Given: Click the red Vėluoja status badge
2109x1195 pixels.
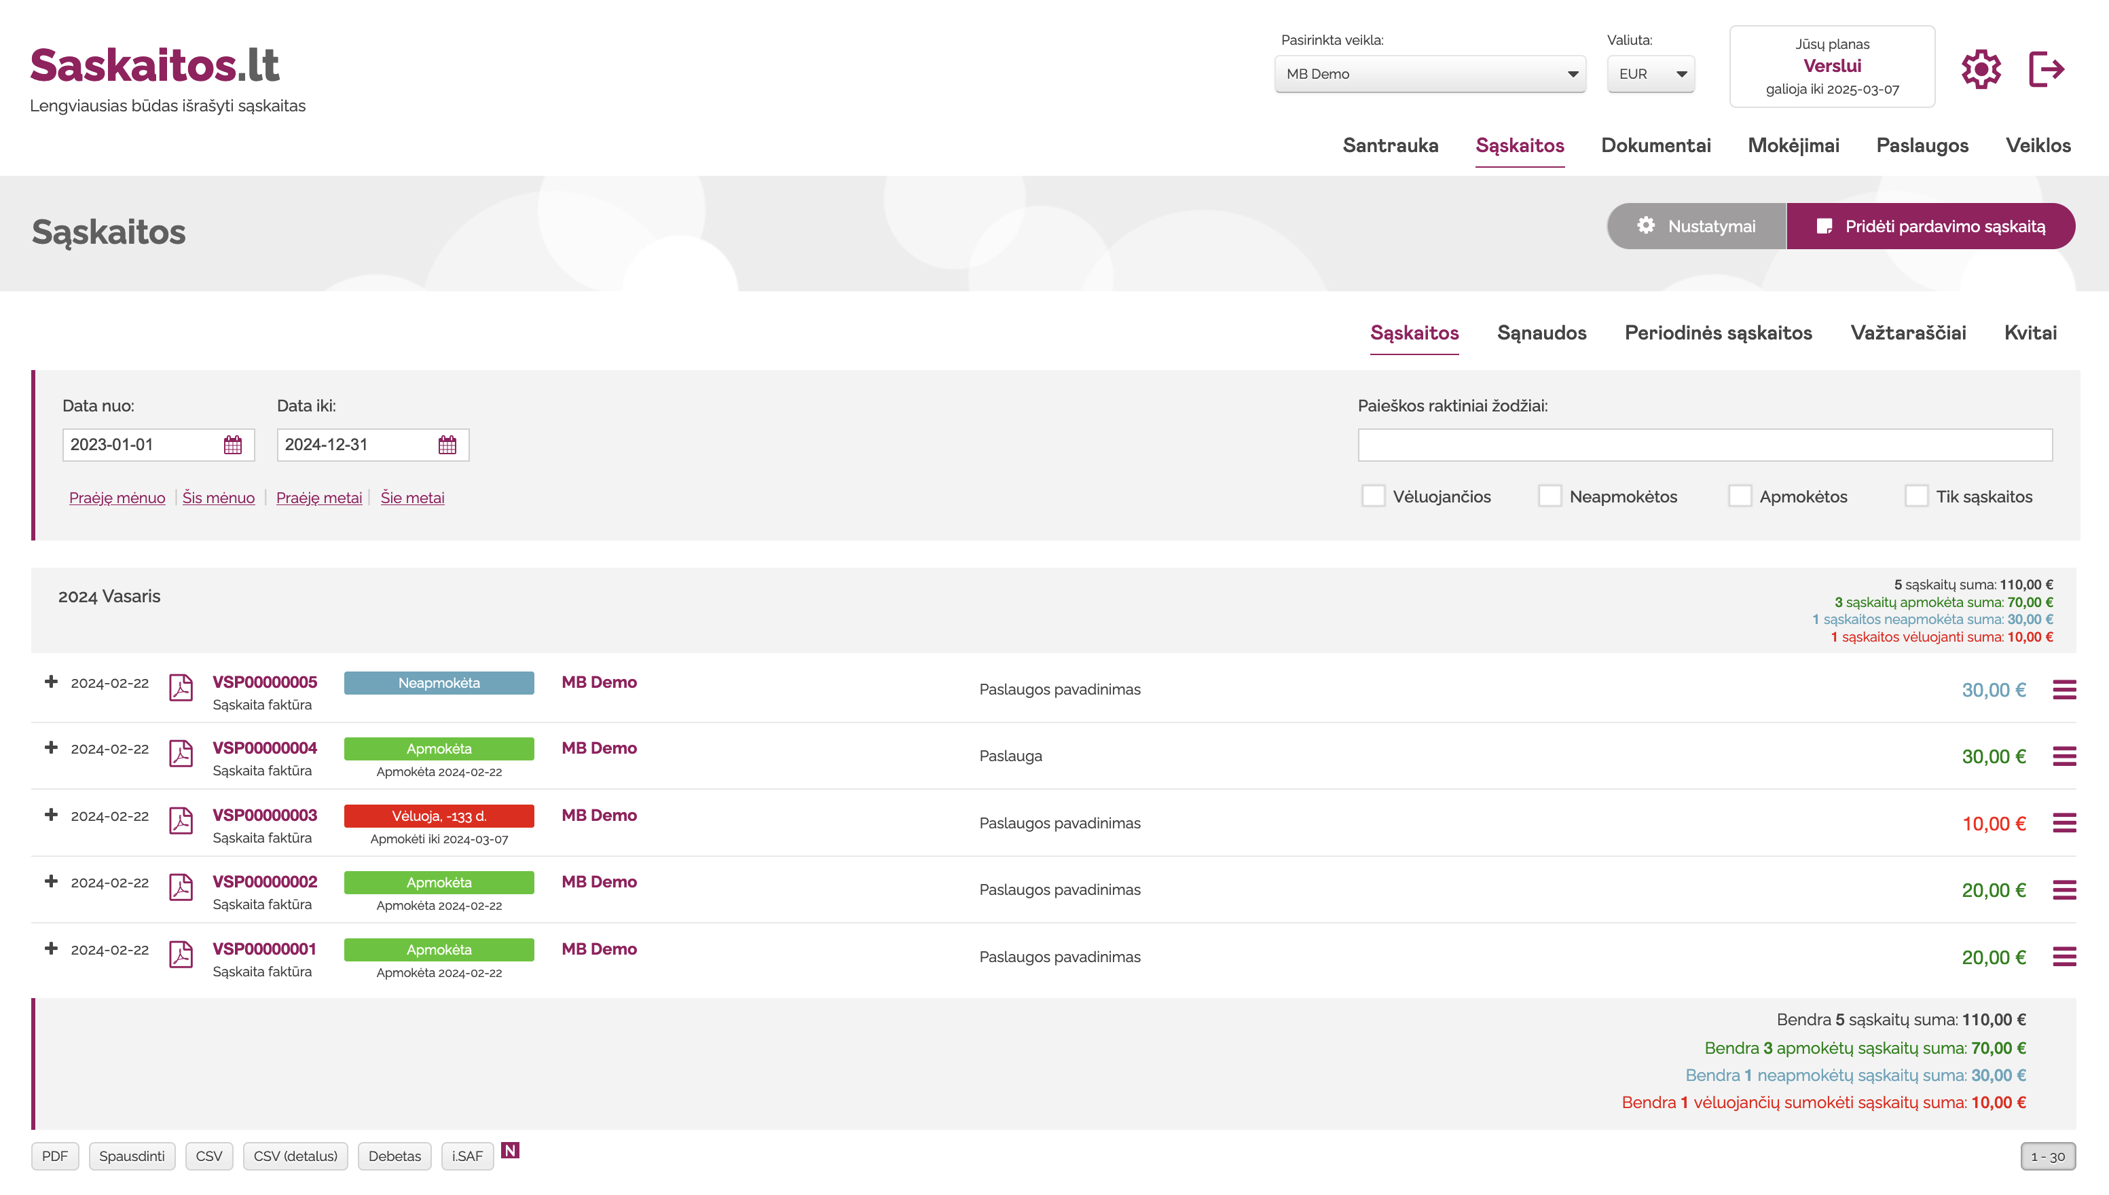Looking at the screenshot, I should click(439, 816).
